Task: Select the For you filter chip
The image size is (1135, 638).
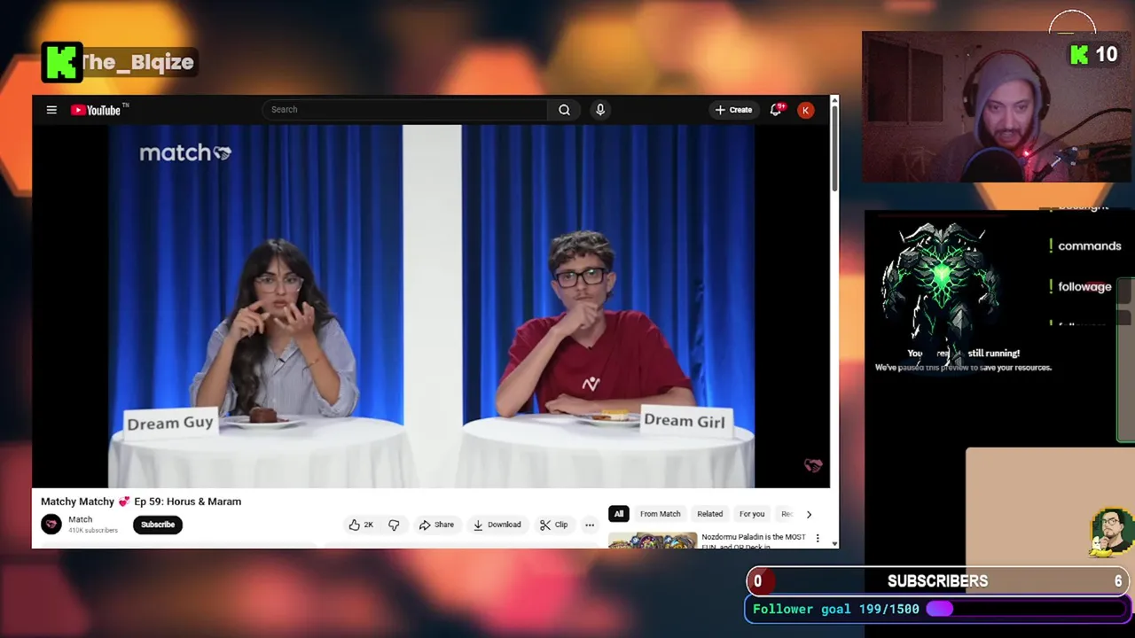Action: (752, 514)
